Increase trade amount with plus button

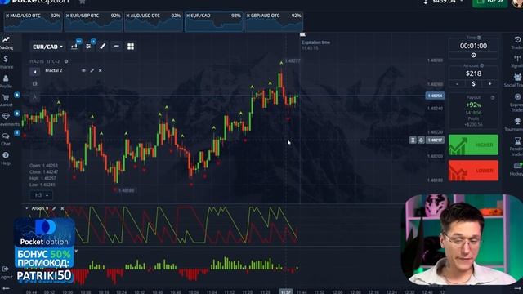489,83
